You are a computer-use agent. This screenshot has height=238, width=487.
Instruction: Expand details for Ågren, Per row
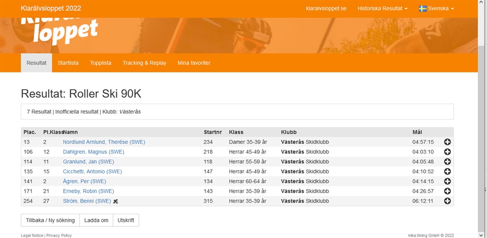[x=447, y=181]
